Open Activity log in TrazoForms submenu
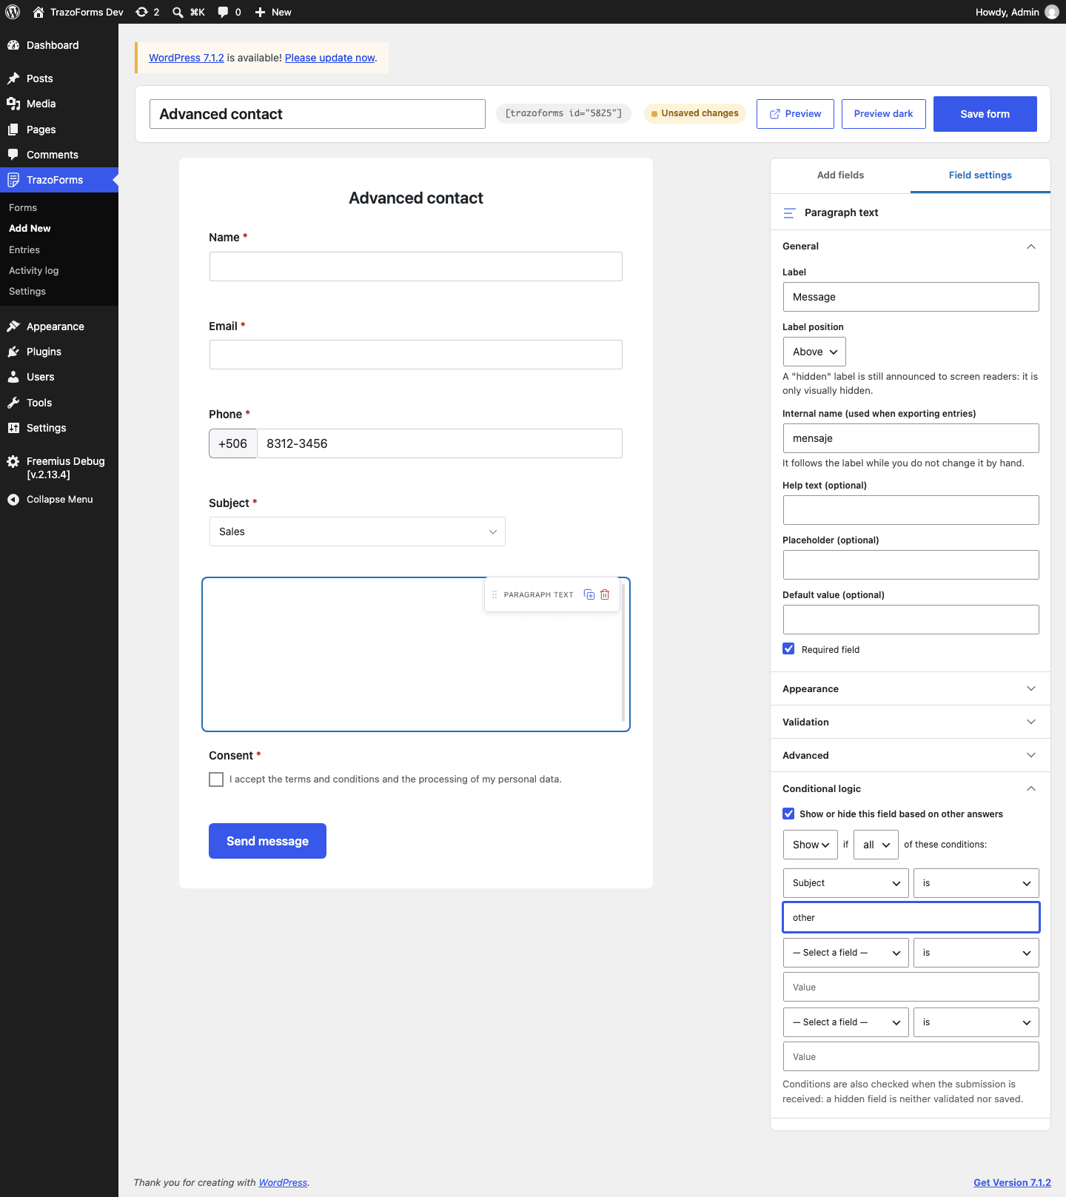The image size is (1066, 1197). (x=33, y=270)
